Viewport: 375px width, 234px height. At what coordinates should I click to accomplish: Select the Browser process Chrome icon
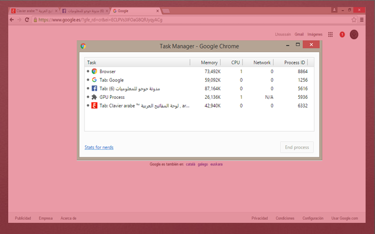pyautogui.click(x=94, y=71)
